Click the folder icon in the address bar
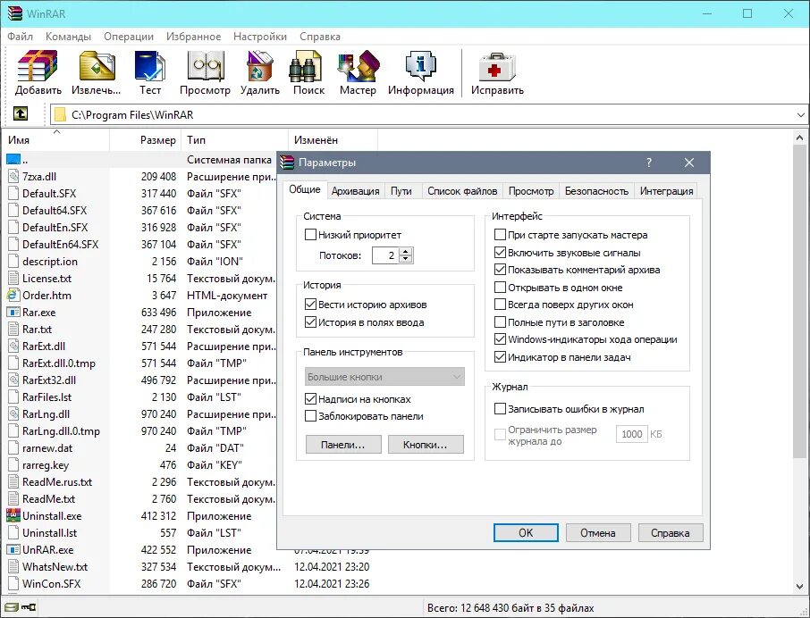The image size is (810, 618). click(61, 114)
